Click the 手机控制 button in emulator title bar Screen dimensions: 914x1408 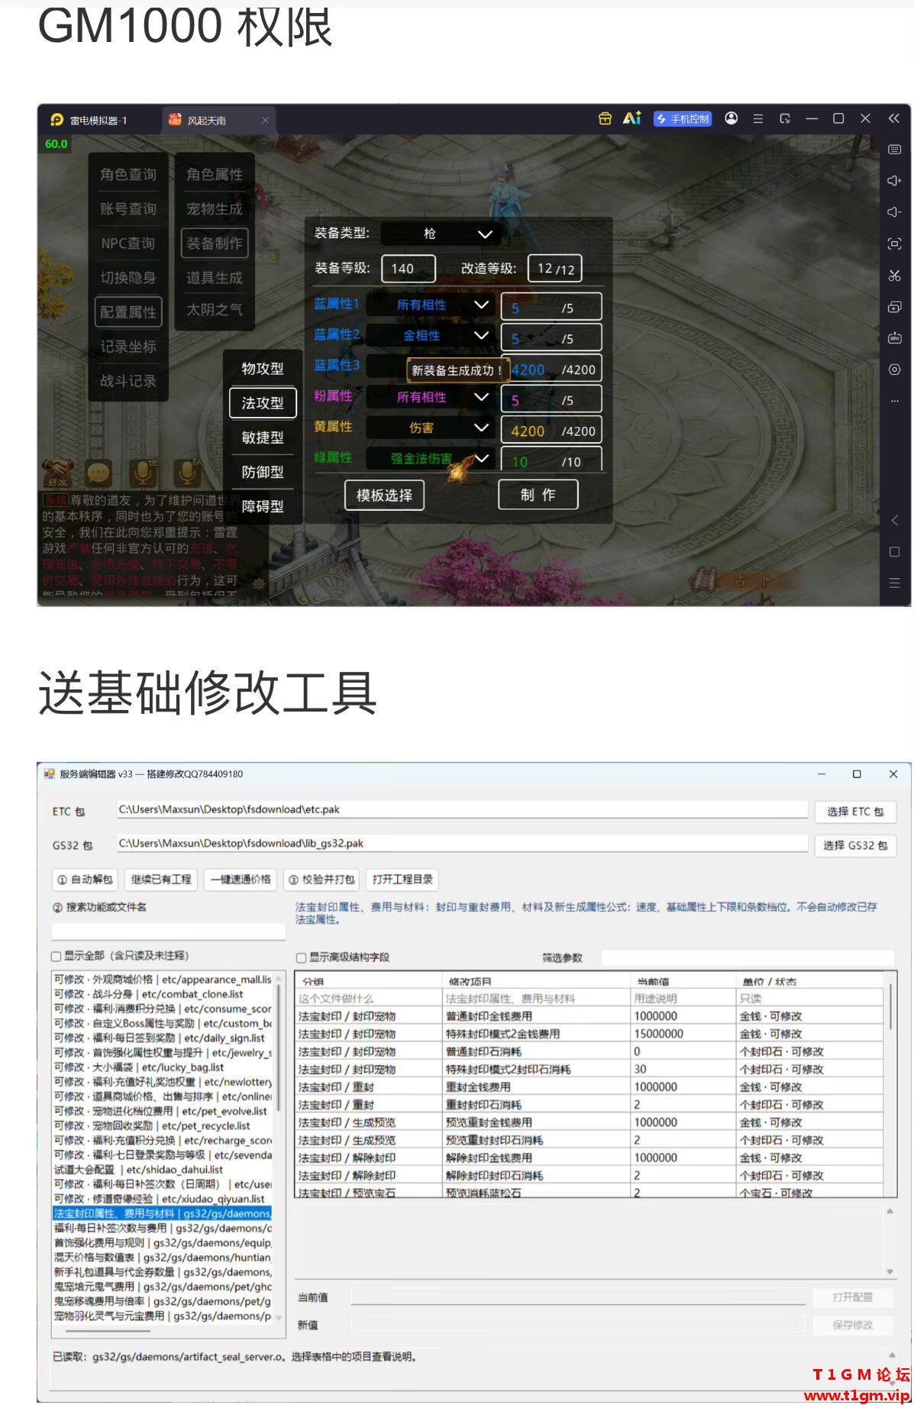683,119
